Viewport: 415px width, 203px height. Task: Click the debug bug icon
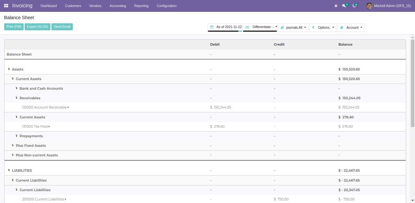pos(336,6)
